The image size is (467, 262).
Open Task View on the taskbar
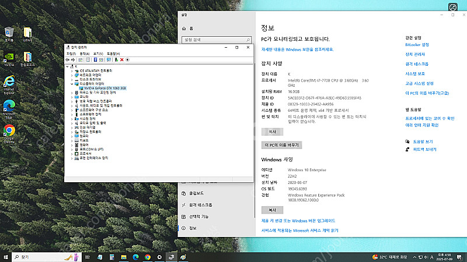(x=87, y=257)
